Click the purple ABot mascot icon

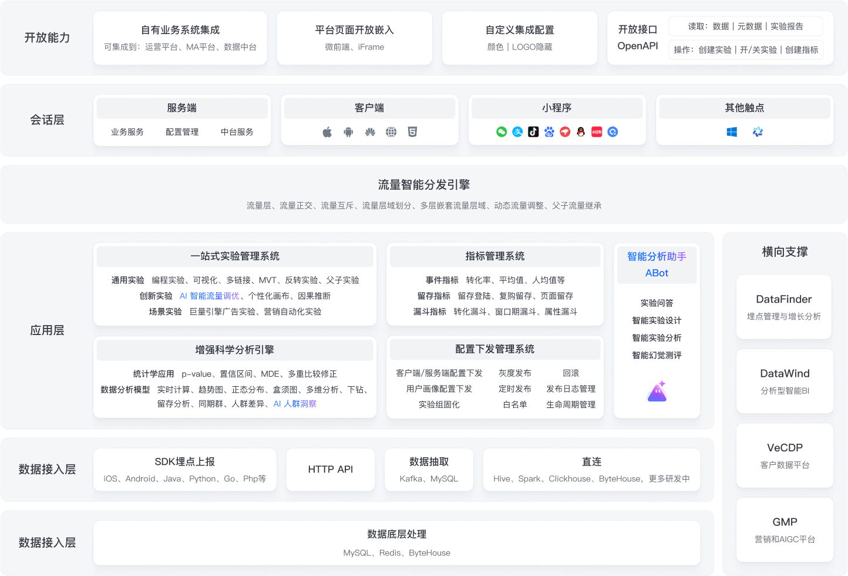click(x=657, y=391)
